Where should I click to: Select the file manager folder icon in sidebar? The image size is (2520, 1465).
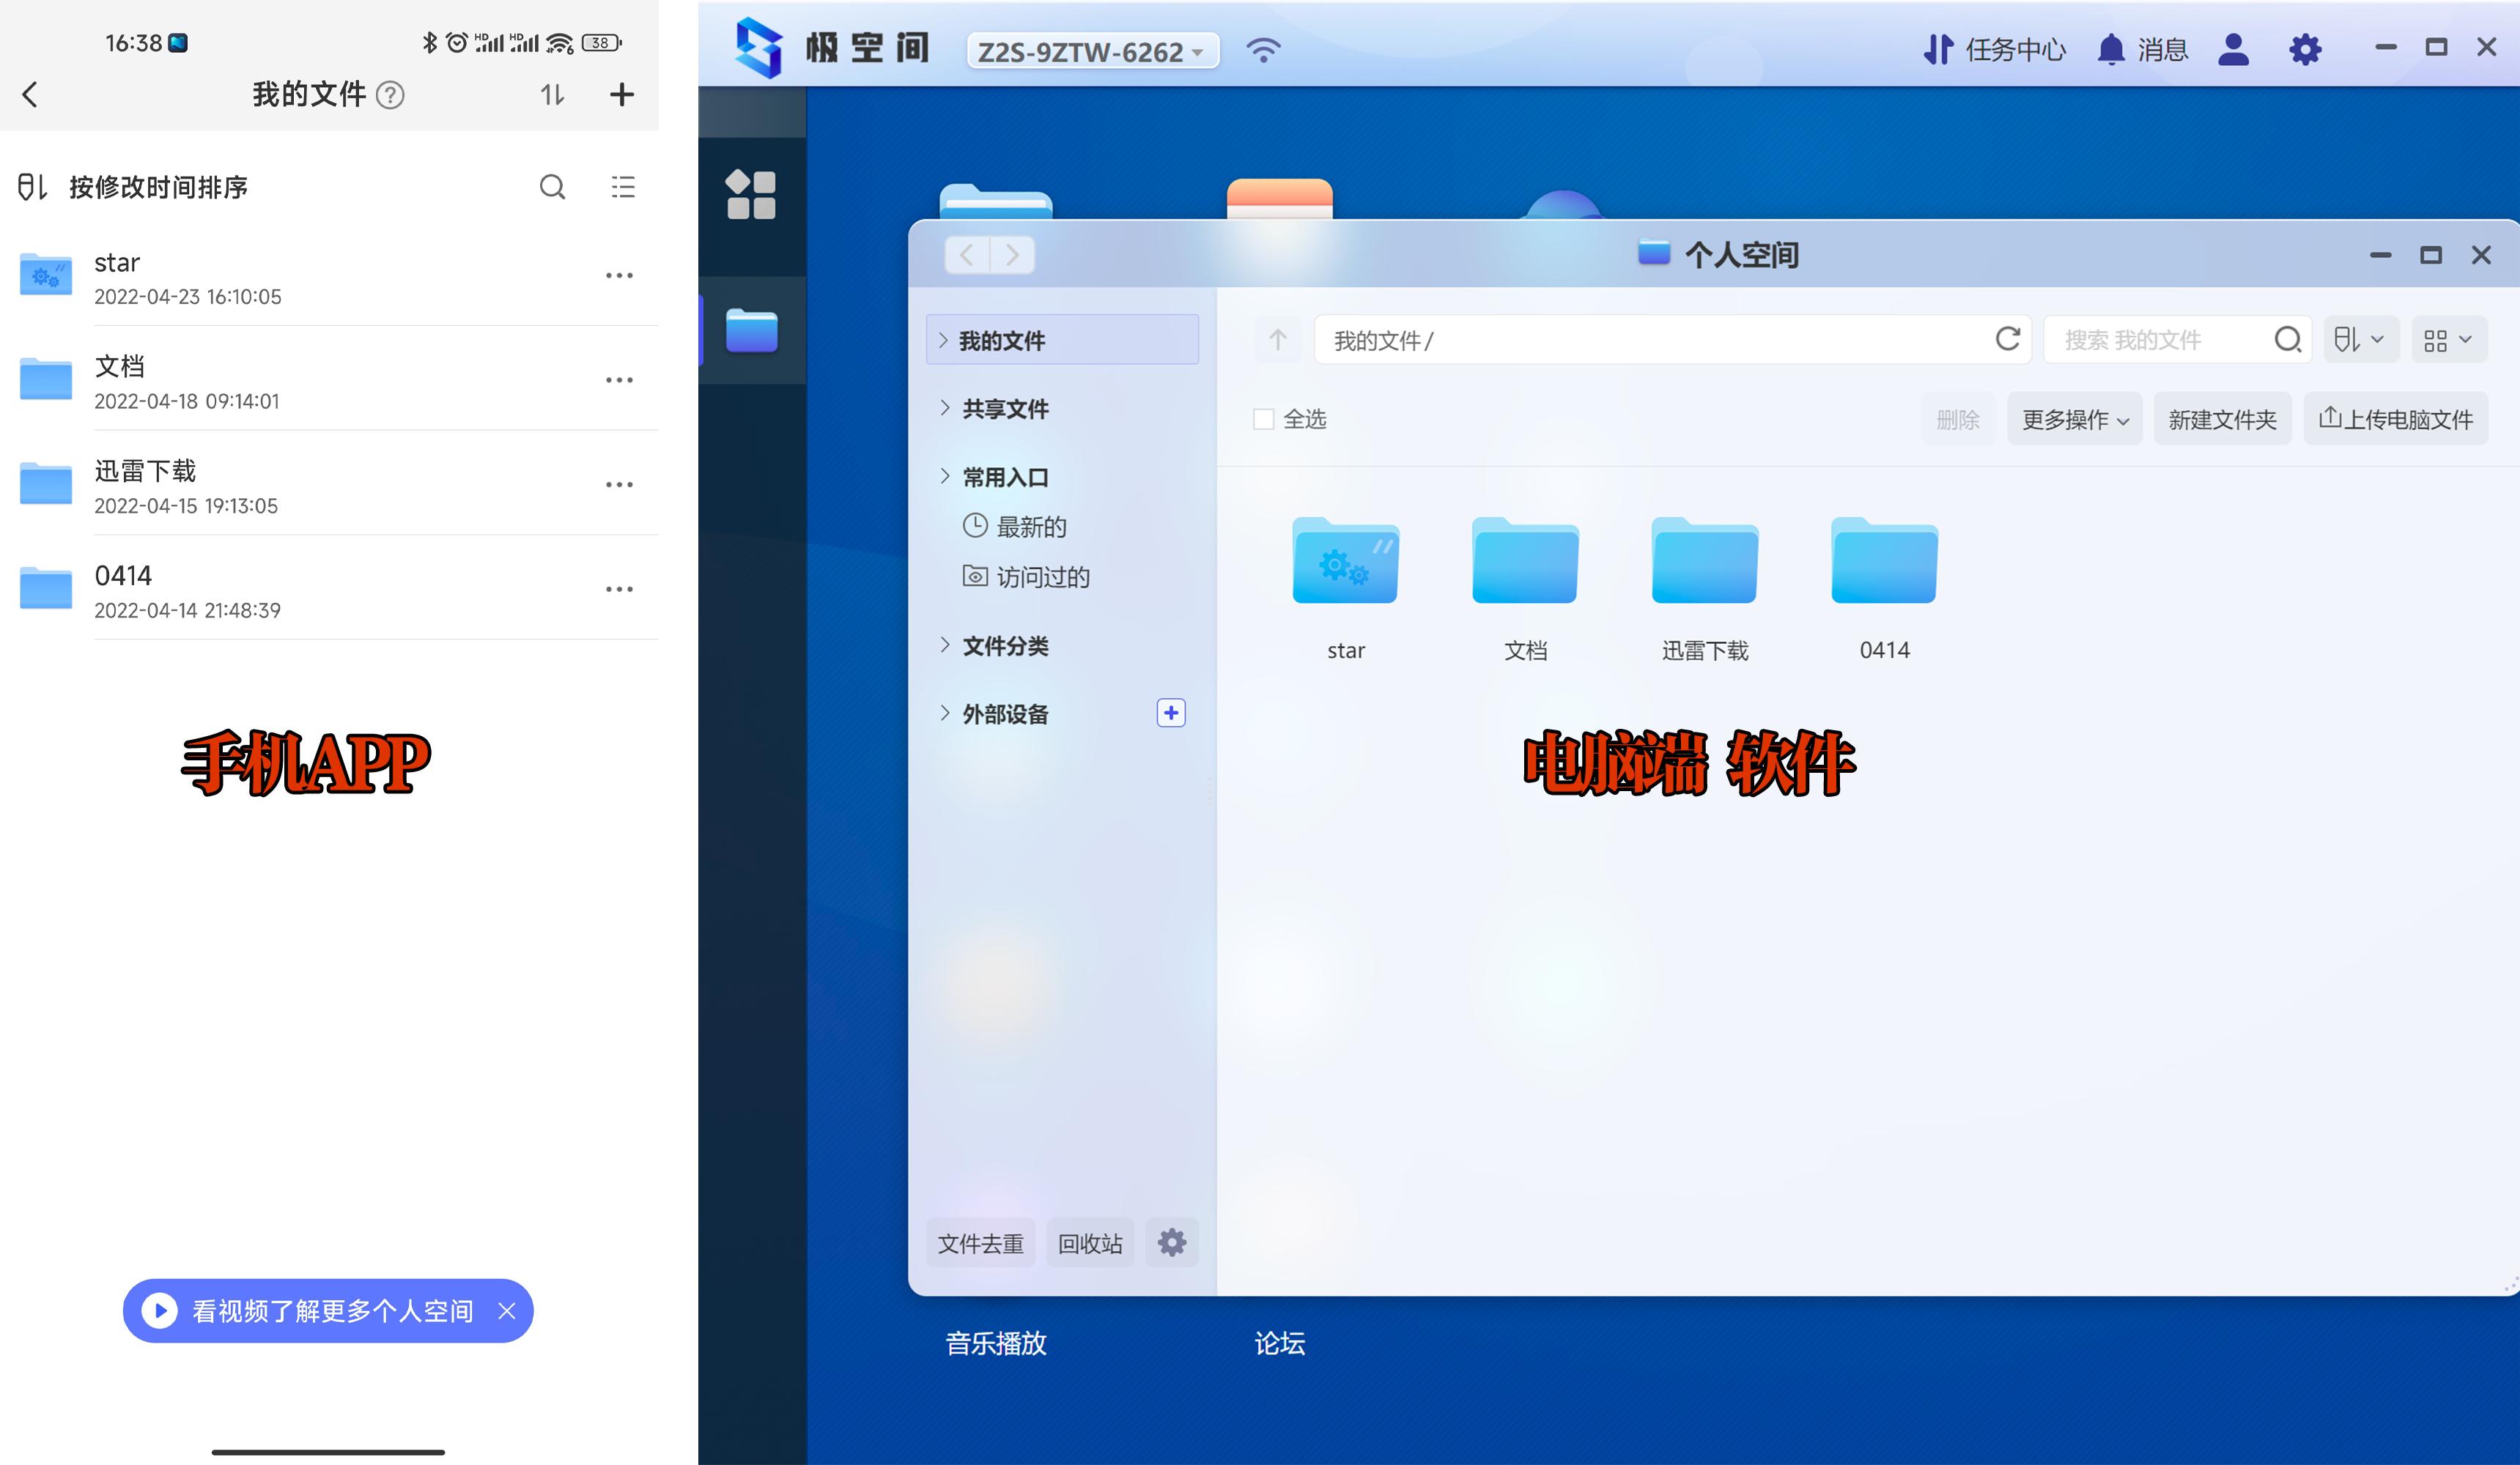pos(752,330)
